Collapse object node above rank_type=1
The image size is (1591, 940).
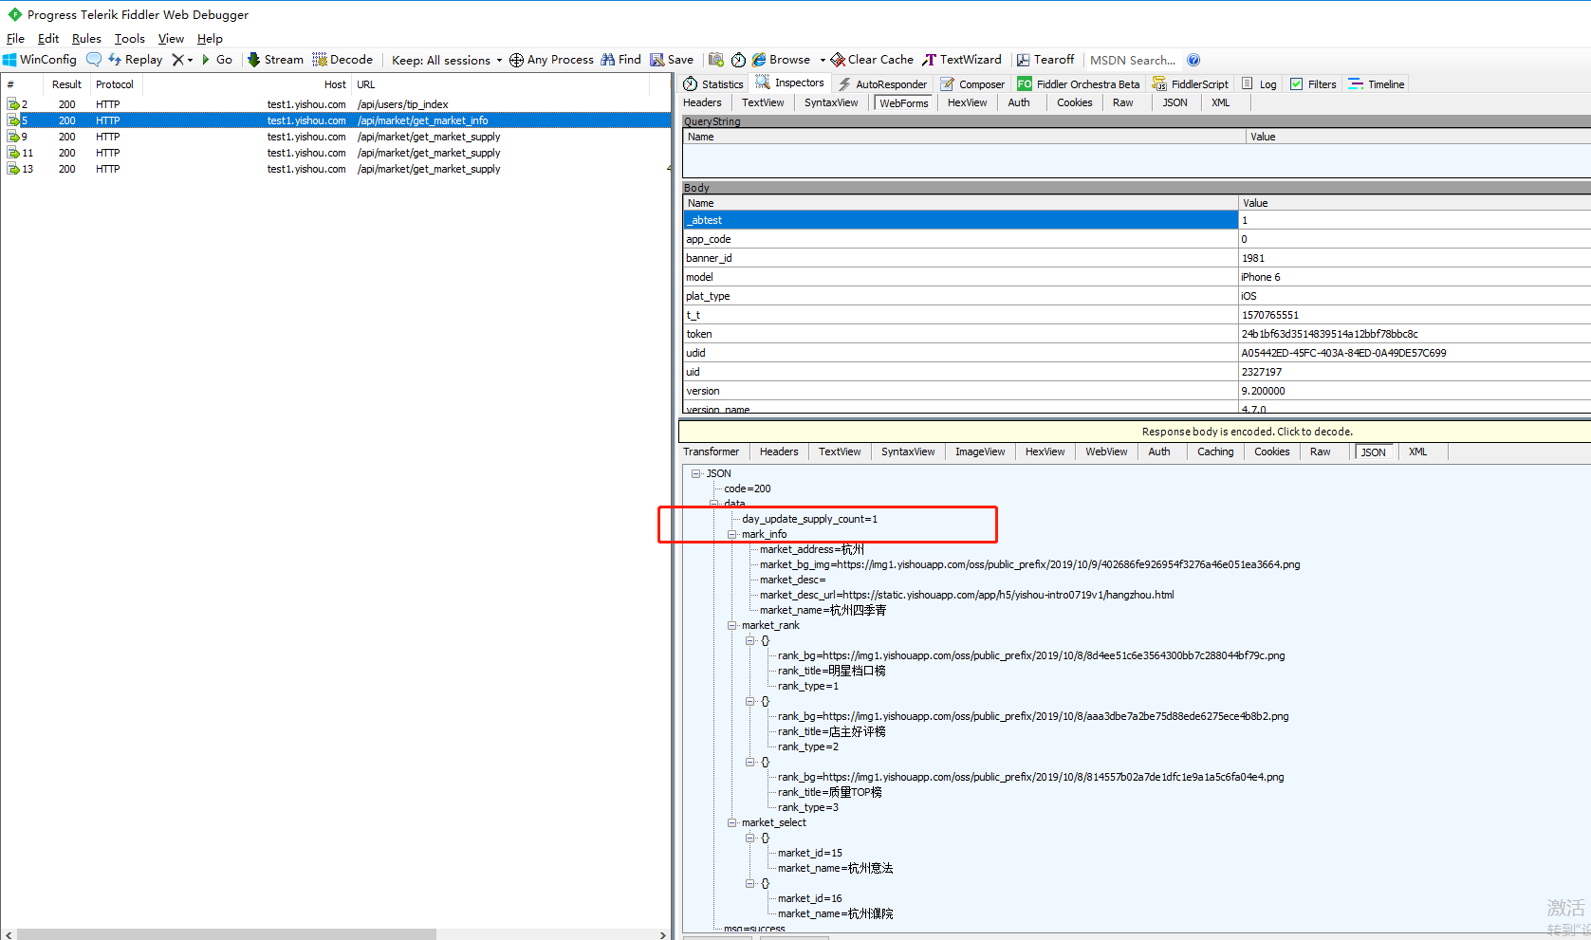[x=749, y=640]
